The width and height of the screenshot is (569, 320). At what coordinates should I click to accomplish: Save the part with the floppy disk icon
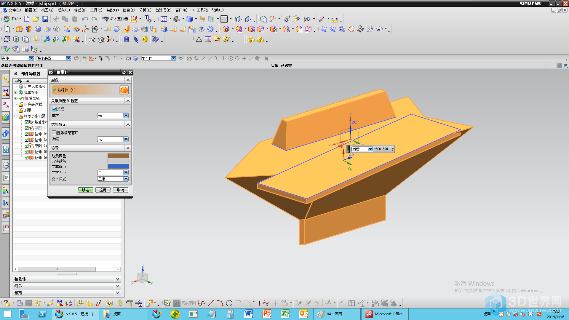pyautogui.click(x=45, y=19)
